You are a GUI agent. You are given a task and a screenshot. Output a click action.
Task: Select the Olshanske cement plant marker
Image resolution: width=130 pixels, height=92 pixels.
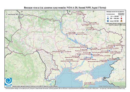pos(69,62)
